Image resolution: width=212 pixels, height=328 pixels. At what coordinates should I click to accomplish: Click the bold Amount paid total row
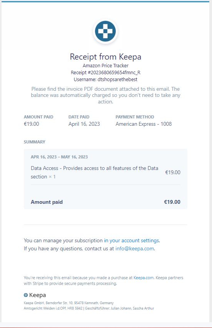[x=105, y=202]
